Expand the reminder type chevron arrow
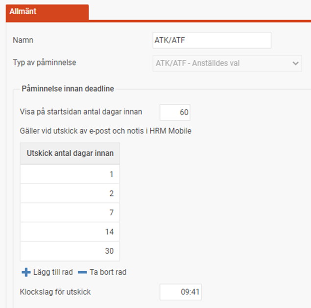311x308 pixels. pyautogui.click(x=295, y=63)
